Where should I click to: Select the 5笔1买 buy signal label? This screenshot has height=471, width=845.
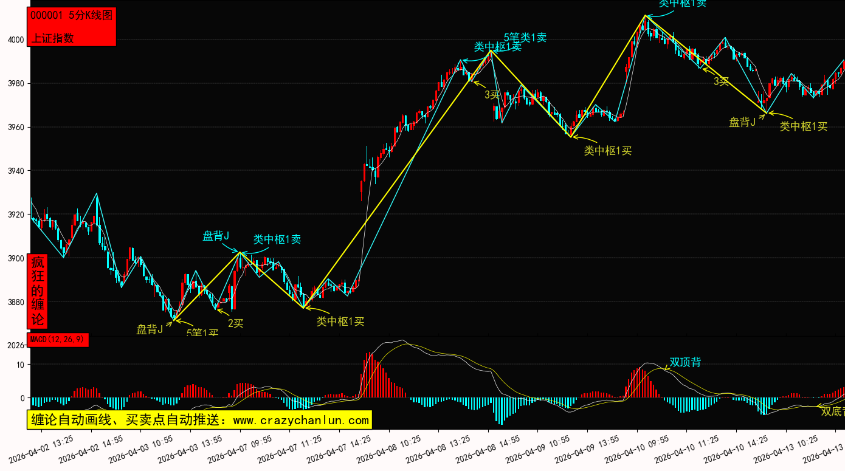click(202, 332)
